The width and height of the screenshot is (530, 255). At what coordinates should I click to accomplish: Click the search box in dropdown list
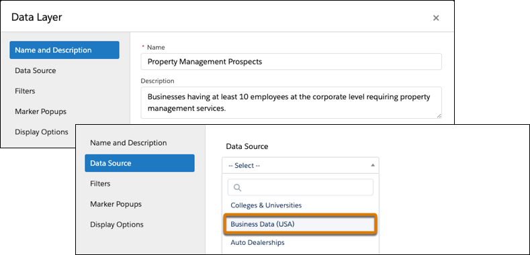tap(300, 187)
